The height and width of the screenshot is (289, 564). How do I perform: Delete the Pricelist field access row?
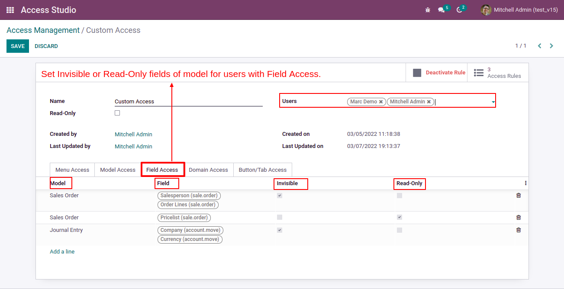519,218
